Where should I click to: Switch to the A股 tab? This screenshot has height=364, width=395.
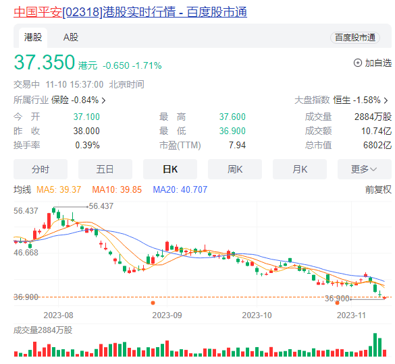click(x=71, y=37)
